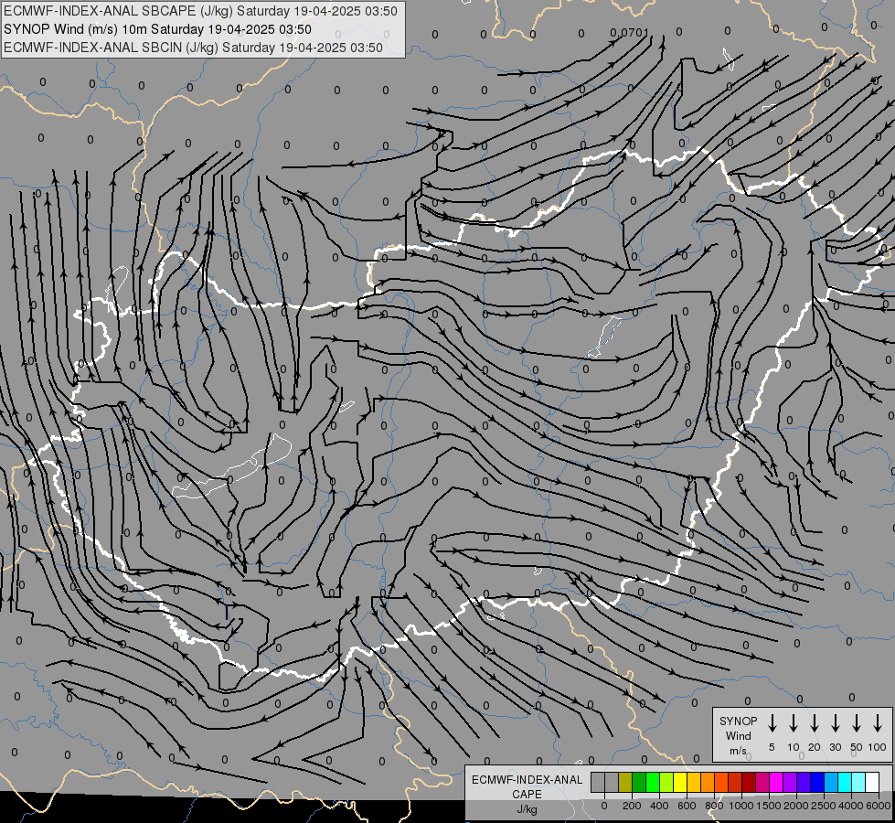
Task: Click the wind arrow above 50 m/s
Action: [857, 723]
